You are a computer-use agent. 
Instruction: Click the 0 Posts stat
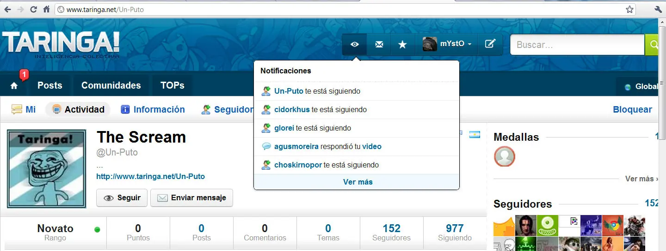[x=202, y=233]
